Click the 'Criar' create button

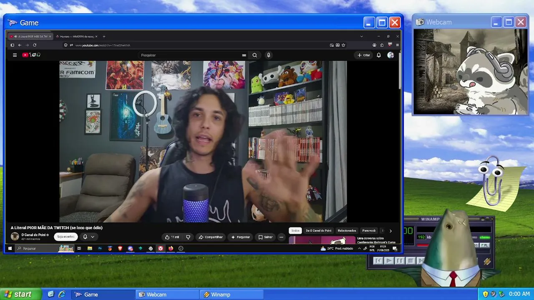pyautogui.click(x=364, y=55)
